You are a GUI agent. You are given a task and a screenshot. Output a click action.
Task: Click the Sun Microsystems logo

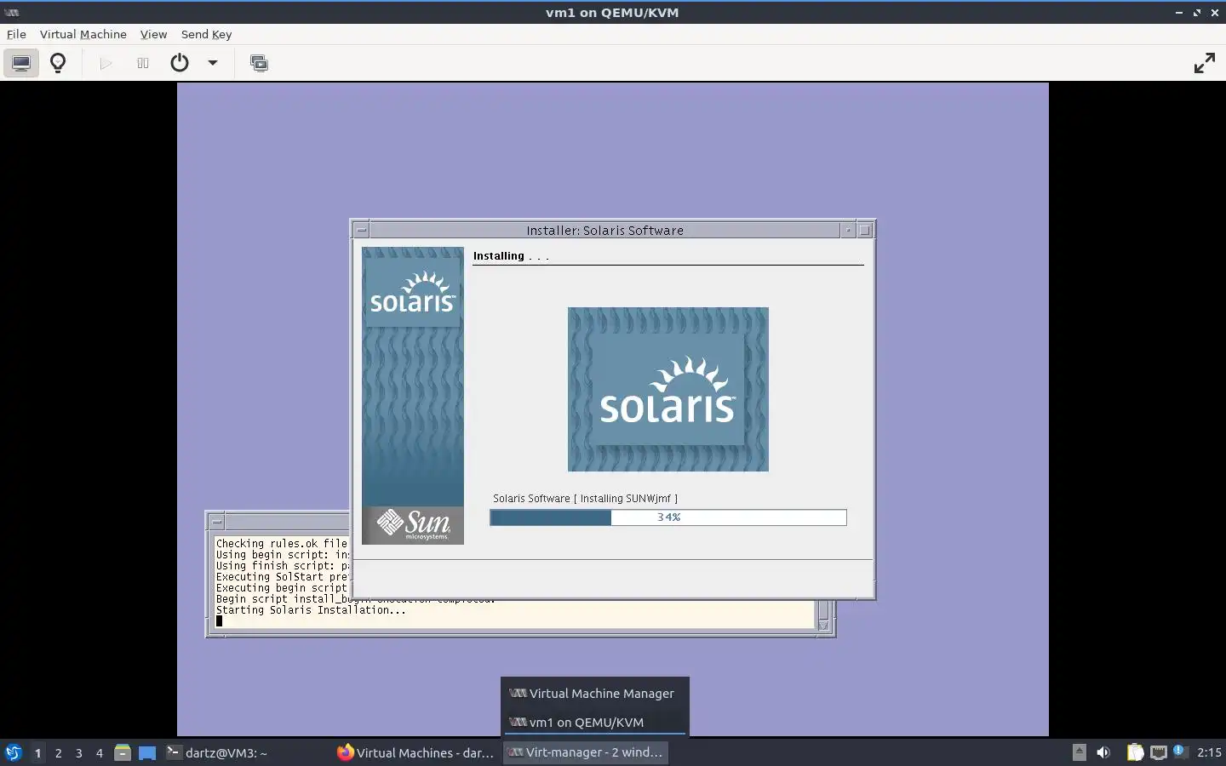(x=413, y=525)
